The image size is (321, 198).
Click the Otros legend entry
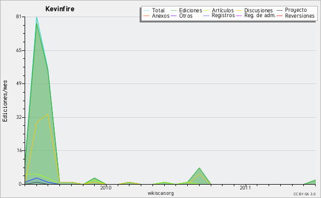[x=181, y=16]
